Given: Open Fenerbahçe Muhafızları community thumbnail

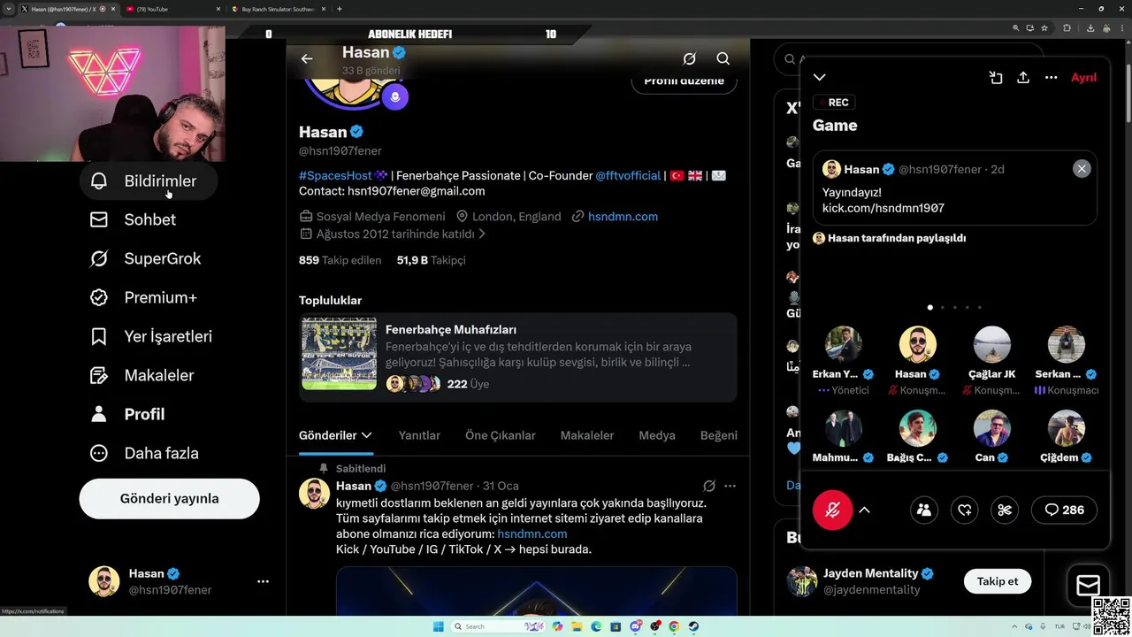Looking at the screenshot, I should [339, 354].
